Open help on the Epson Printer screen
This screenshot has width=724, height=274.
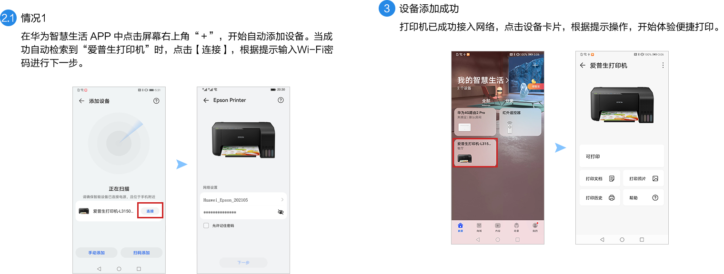281,100
